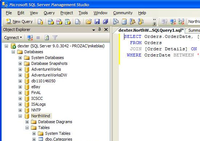Click the Disconnect icon in Object Explorer
Screen dimensions: 200x141
(30, 38)
